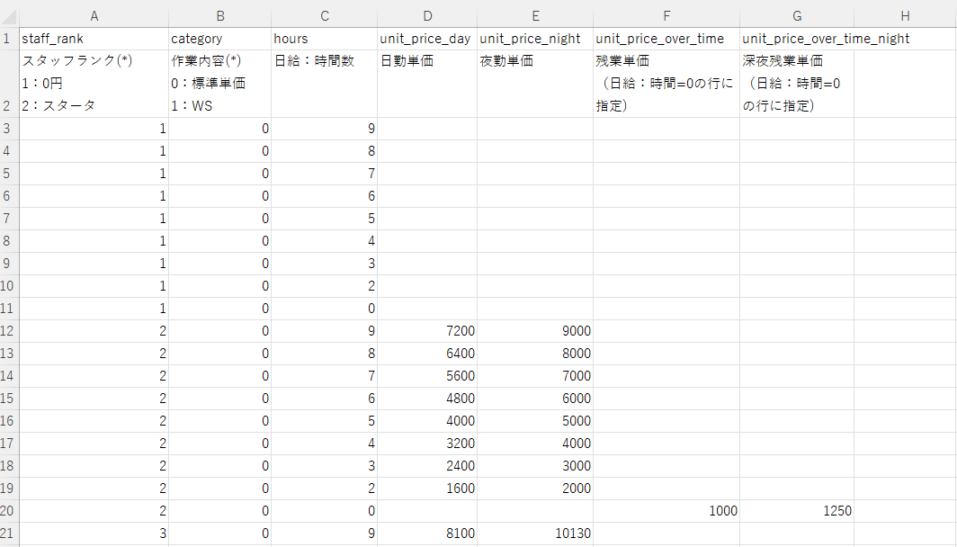Click cell containing category
The height and width of the screenshot is (547, 957).
click(x=219, y=39)
